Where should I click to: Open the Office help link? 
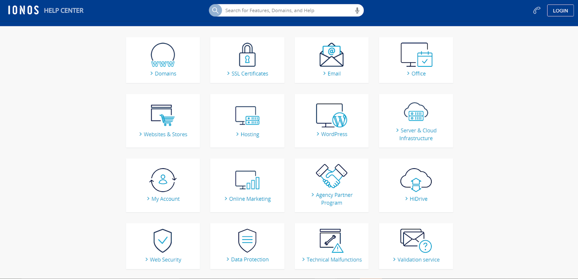click(x=416, y=74)
